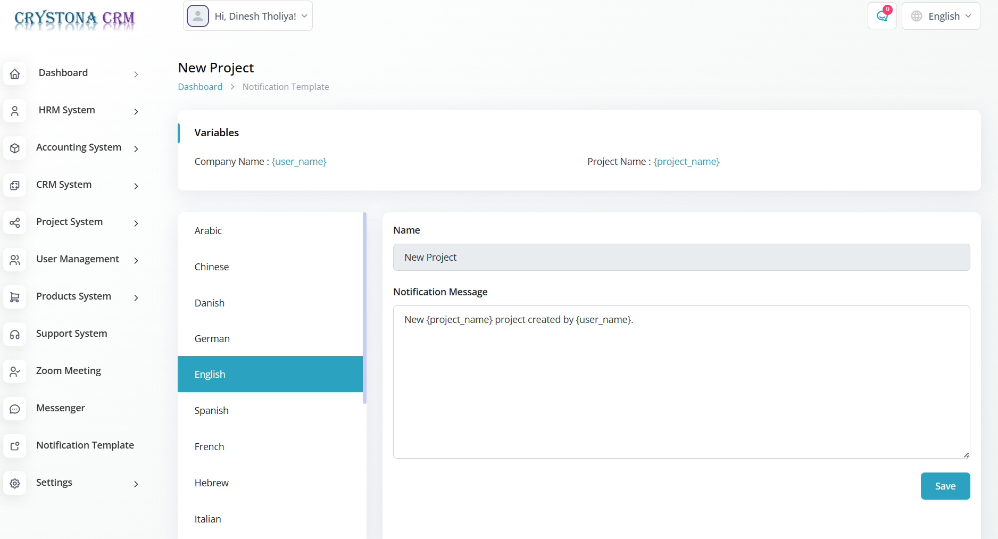Open Notification Template in the sidebar
Viewport: 998px width, 539px height.
coord(85,445)
